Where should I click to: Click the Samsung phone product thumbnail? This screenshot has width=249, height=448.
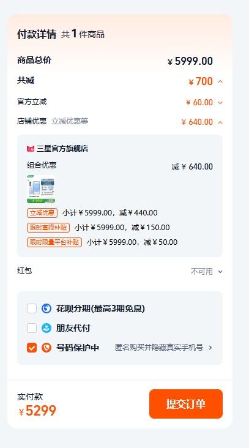(40, 189)
